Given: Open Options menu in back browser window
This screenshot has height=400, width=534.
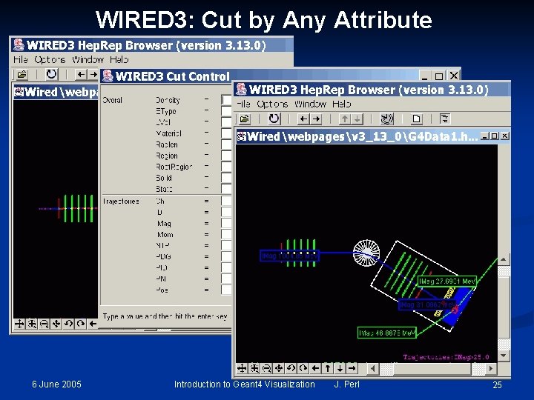Looking at the screenshot, I should pyautogui.click(x=50, y=60).
